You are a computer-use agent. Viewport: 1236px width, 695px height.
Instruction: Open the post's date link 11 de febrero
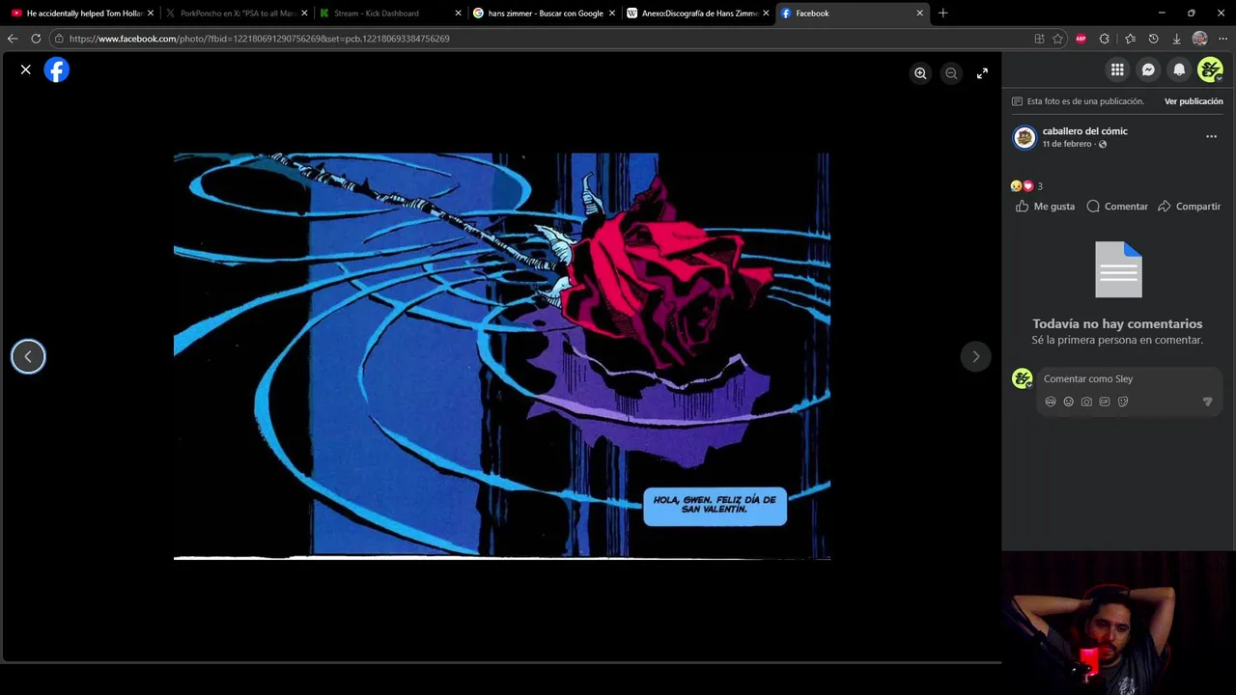pyautogui.click(x=1067, y=144)
